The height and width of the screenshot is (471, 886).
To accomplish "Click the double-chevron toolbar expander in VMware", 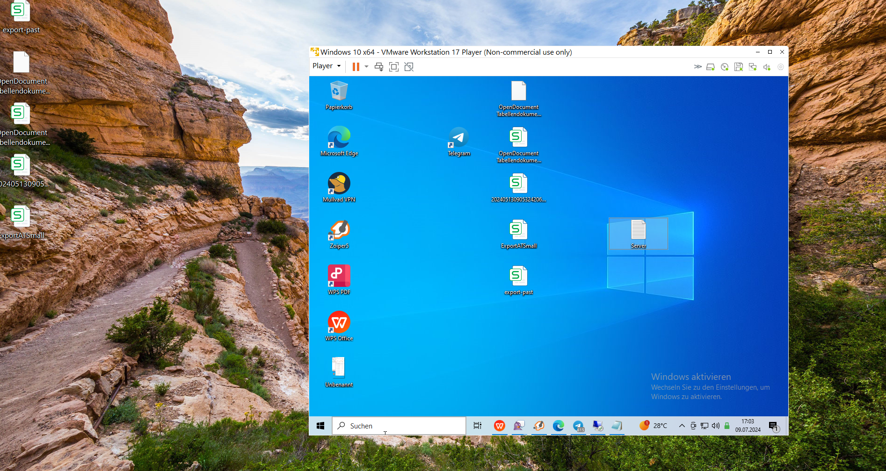I will pos(697,67).
